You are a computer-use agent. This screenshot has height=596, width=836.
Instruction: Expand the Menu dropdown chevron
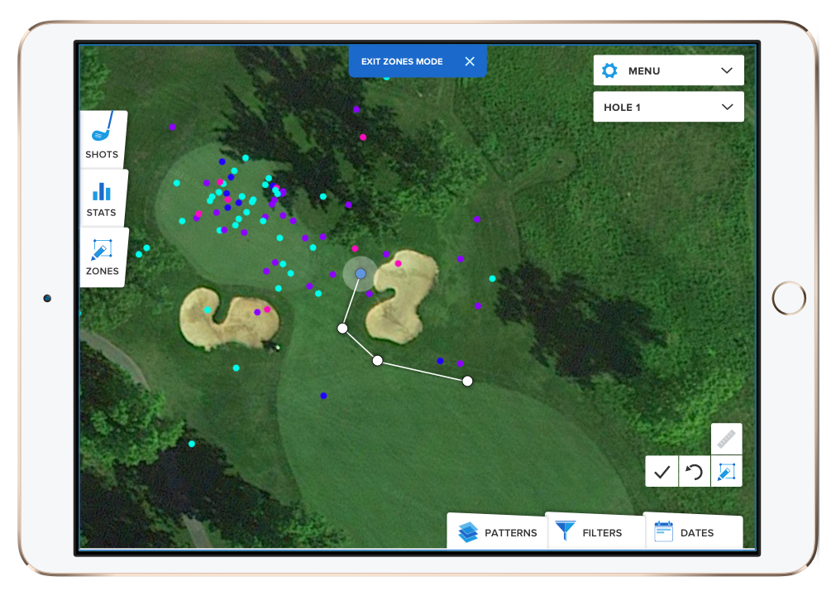[x=727, y=70]
